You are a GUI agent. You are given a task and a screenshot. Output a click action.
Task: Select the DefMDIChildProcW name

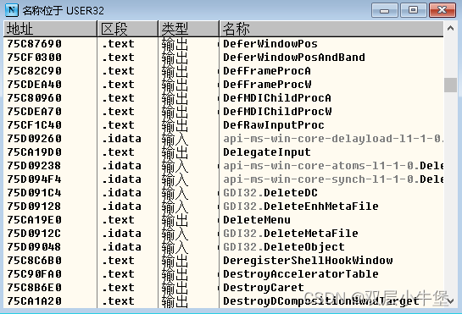(x=277, y=112)
